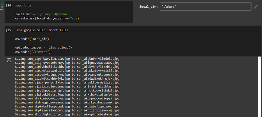262x117 pixels.
Task: Click the local_dir input field with ./cher/
Action: point(206,7)
